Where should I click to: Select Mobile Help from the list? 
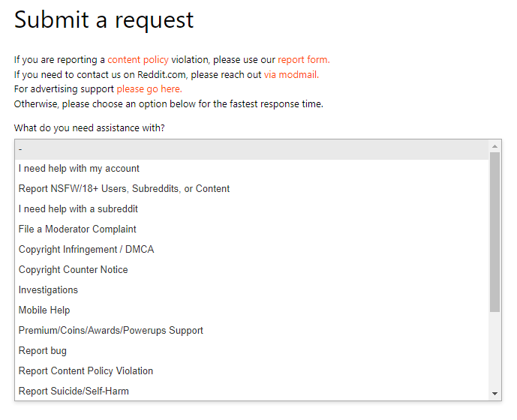pyautogui.click(x=44, y=310)
